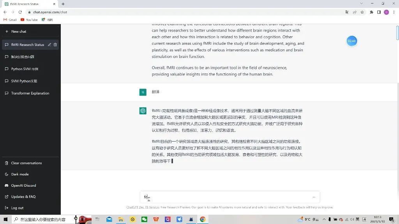Toggle the Chrome side panel icon
Viewport: 399px width, 224px height.
379,12
